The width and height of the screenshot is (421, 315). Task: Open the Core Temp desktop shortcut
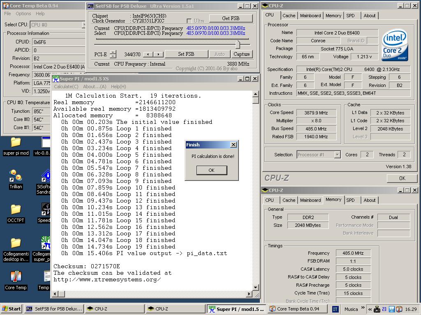(x=16, y=280)
